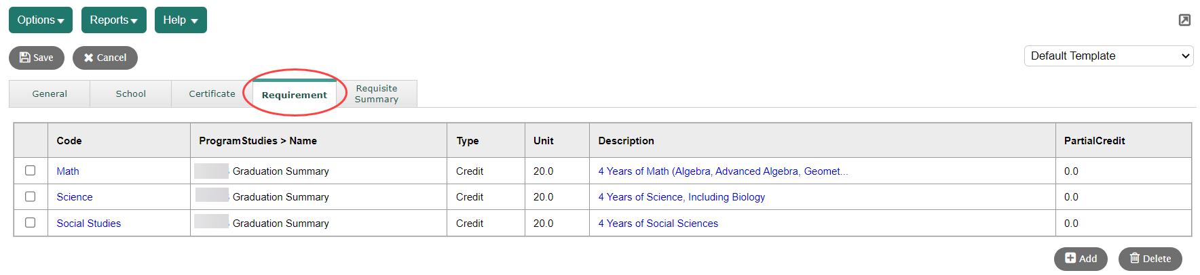Go to the Requisite Summary tab
The width and height of the screenshot is (1200, 275).
[x=377, y=94]
